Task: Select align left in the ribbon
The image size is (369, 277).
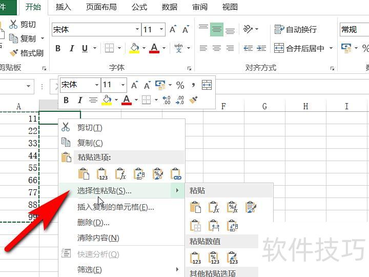Action: (x=203, y=48)
